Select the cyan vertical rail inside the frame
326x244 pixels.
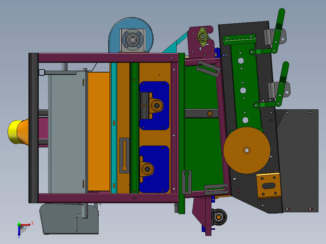(114, 128)
